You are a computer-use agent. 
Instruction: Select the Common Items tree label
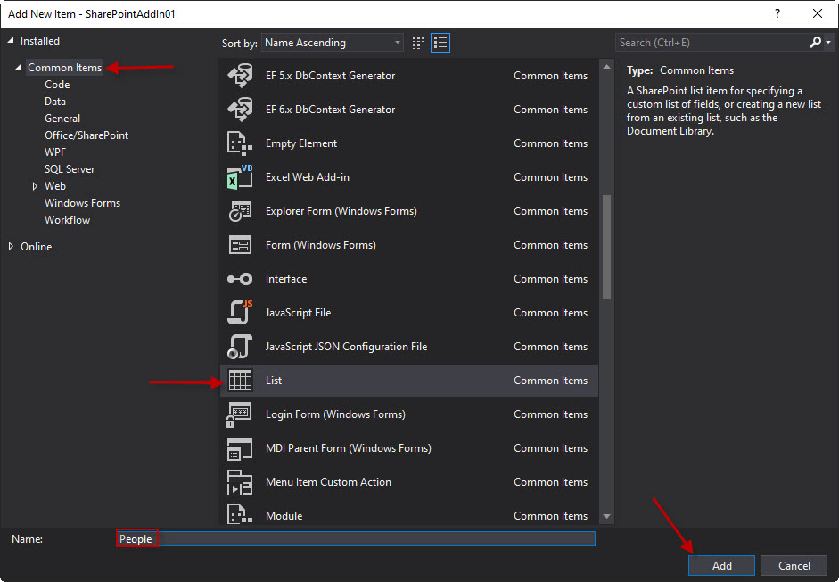(65, 68)
